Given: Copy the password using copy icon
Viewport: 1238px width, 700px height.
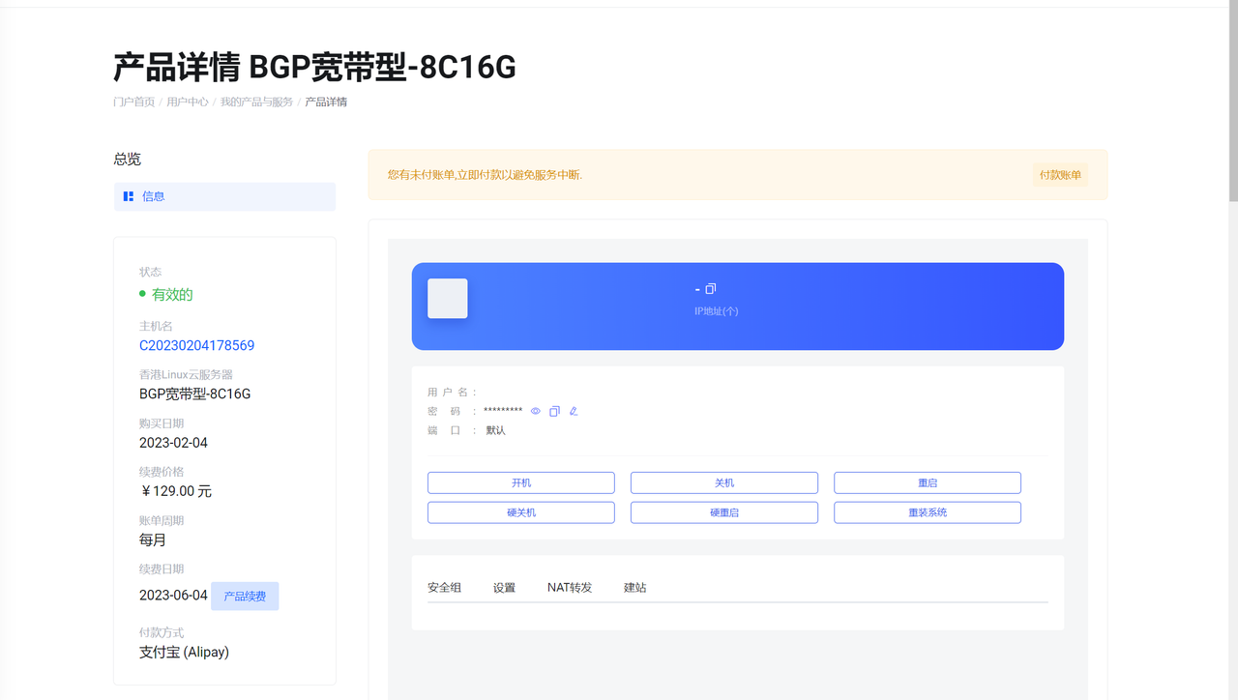Looking at the screenshot, I should tap(554, 411).
